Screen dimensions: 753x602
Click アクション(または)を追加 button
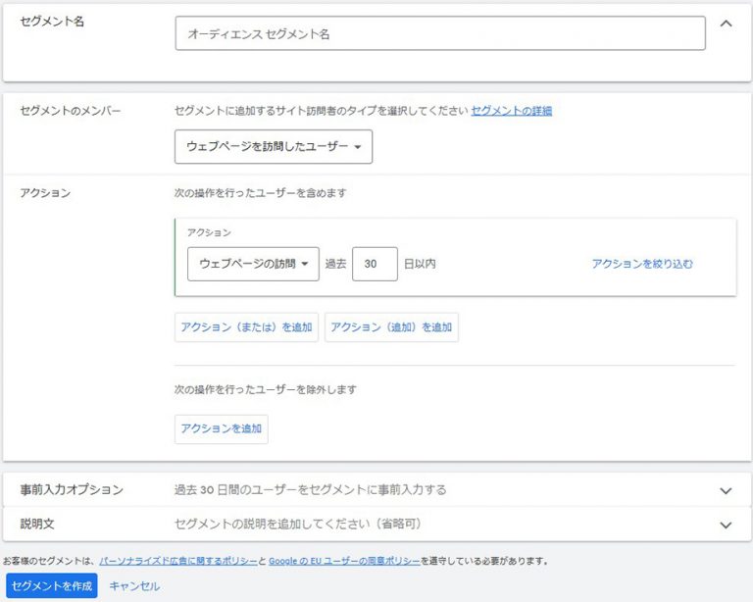click(246, 326)
